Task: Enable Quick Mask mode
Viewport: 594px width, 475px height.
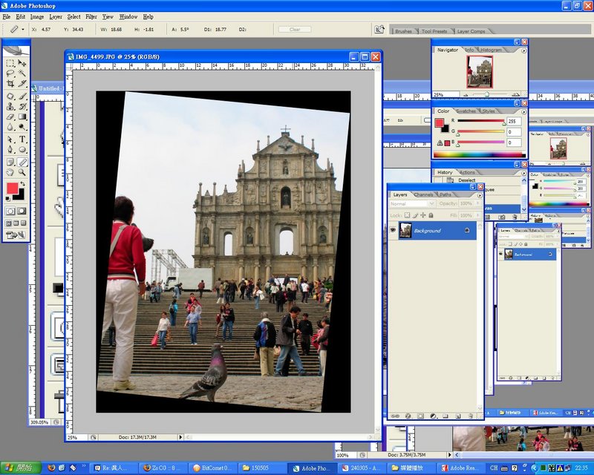Action: (x=23, y=211)
